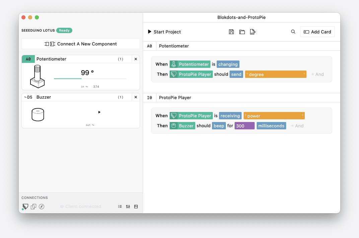The width and height of the screenshot is (359, 238).
Task: Start the project with play button
Action: pos(164,32)
